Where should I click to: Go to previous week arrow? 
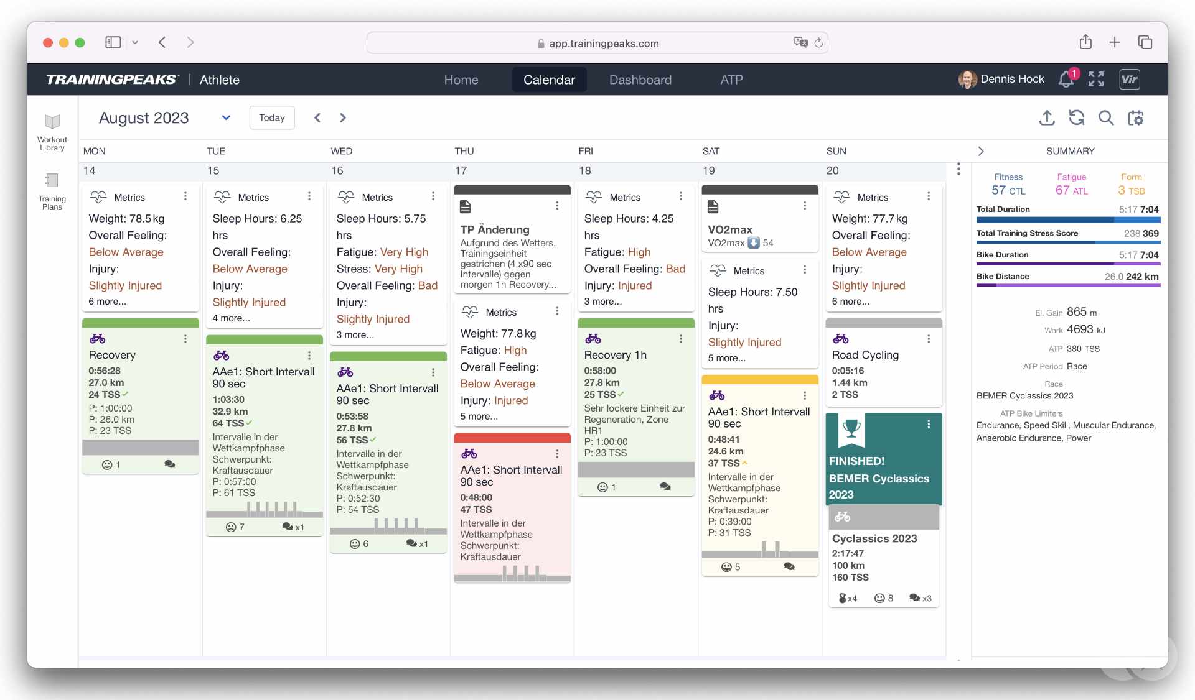point(317,117)
